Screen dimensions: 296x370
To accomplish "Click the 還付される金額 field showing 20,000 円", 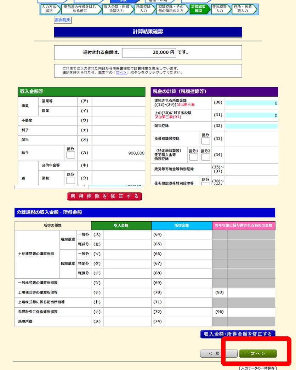I will pyautogui.click(x=149, y=52).
